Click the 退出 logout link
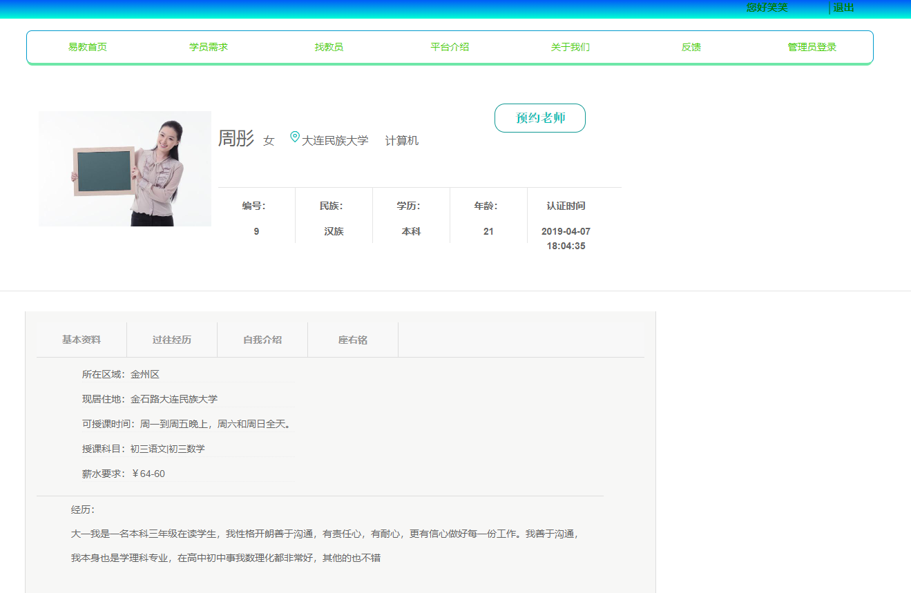911x593 pixels. click(844, 7)
